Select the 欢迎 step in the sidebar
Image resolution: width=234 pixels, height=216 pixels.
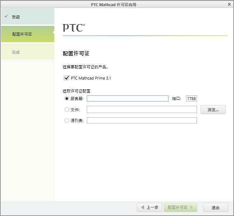tap(28, 17)
